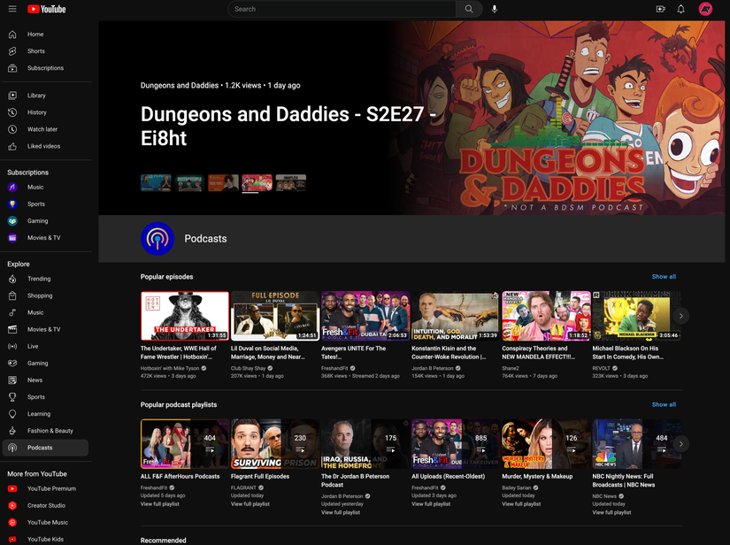730x545 pixels.
Task: Open Movies & TV subscription channel
Action: [45, 238]
